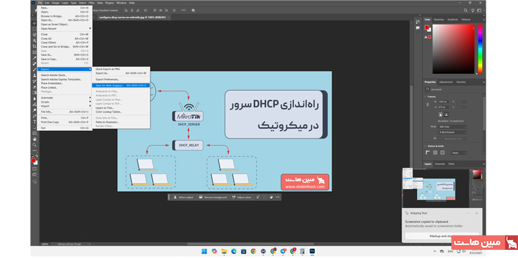Screen dimensions: 518x259
Task: Click more options dots in contextual task bar
Action: pyautogui.click(x=278, y=197)
